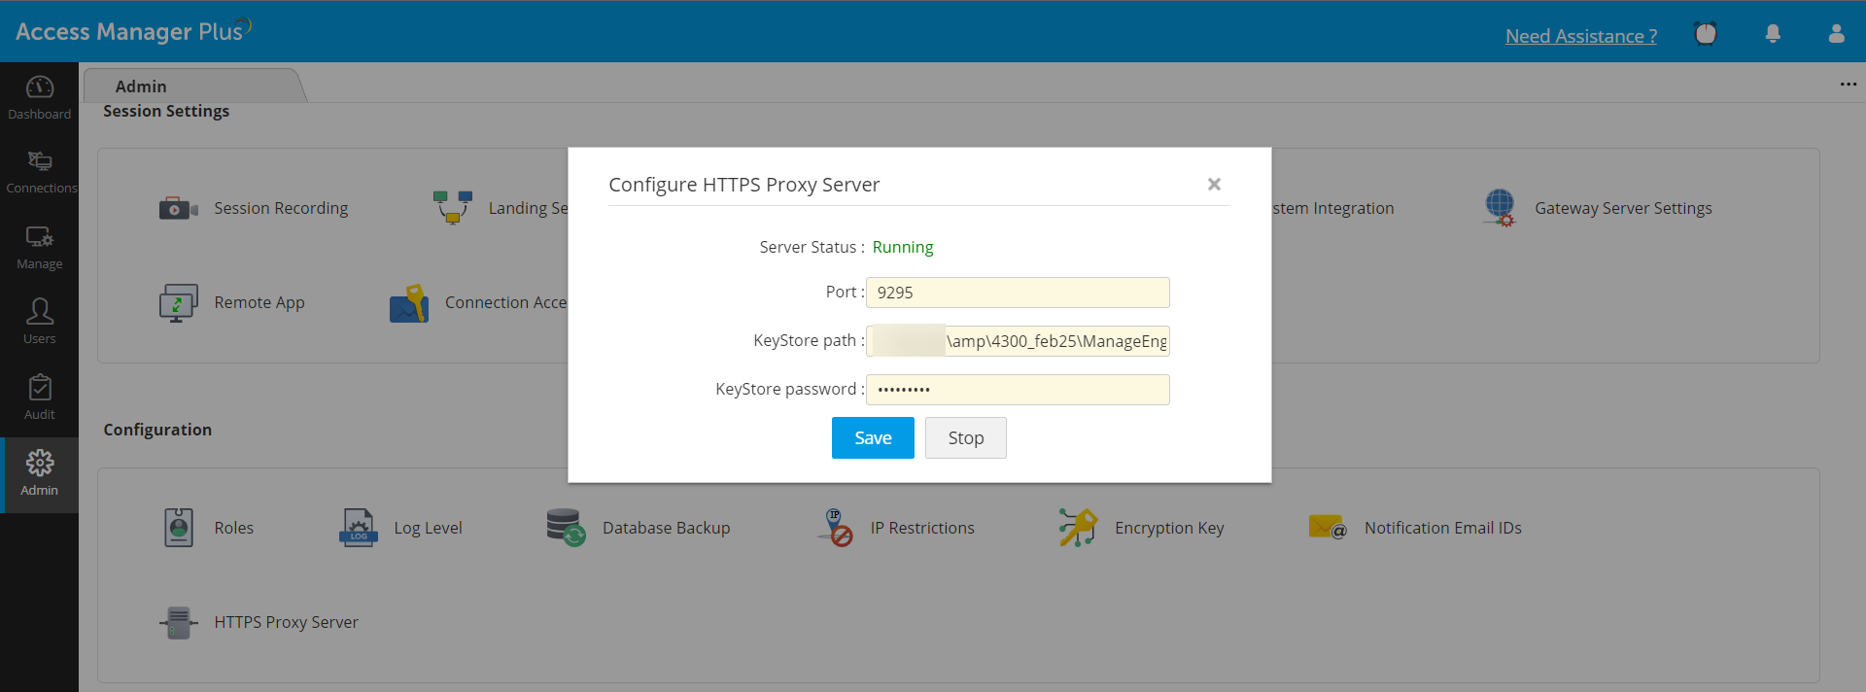1866x692 pixels.
Task: Focus the Port input field
Action: coord(1018,293)
